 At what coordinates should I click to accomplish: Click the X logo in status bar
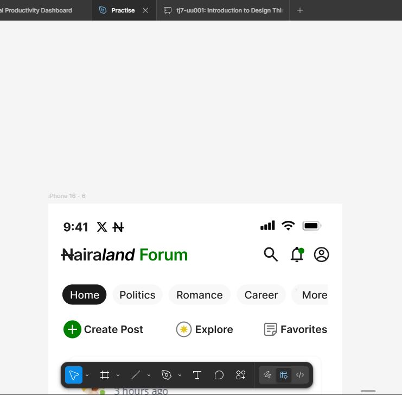click(102, 227)
